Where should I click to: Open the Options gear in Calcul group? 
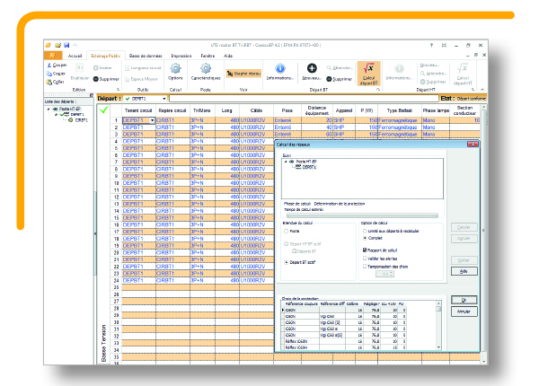(x=175, y=69)
